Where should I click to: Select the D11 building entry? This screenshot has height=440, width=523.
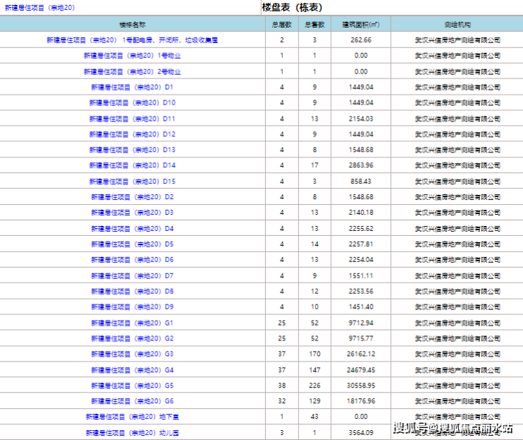coord(132,119)
